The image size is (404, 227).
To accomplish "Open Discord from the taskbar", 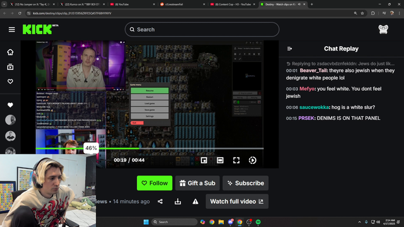I will (230, 222).
